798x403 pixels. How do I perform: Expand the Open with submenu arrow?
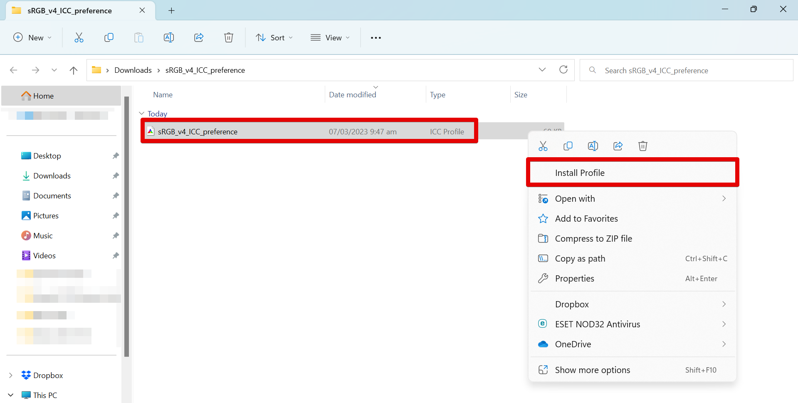[x=724, y=198]
